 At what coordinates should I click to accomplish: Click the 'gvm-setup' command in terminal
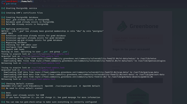[x=11, y=4]
